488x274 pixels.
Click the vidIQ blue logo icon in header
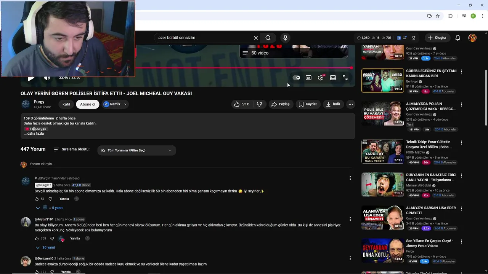pyautogui.click(x=399, y=38)
